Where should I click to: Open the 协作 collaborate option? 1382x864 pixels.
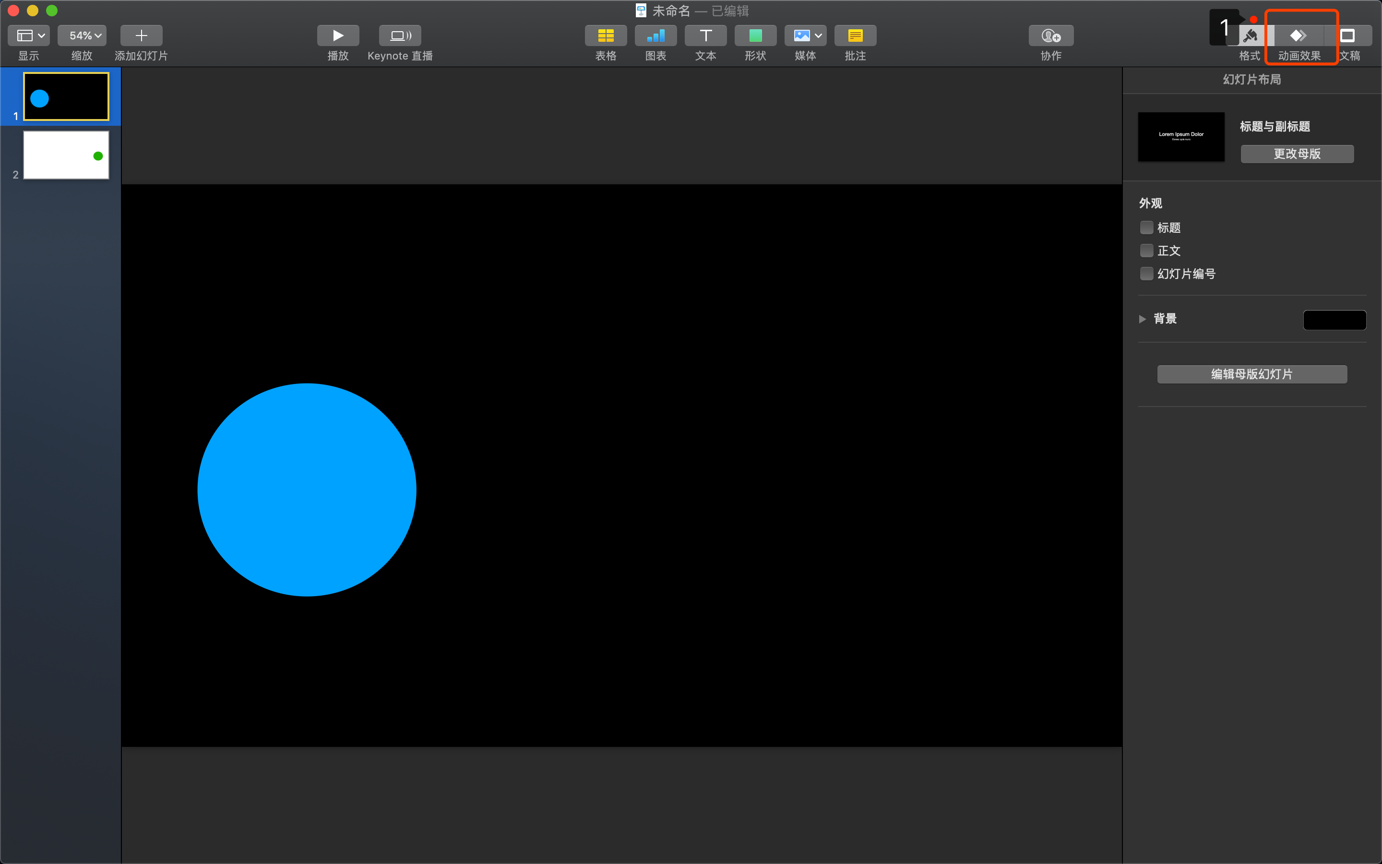pos(1050,36)
